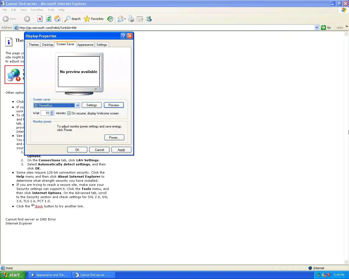Click the Wait minutes input field

[x=45, y=113]
